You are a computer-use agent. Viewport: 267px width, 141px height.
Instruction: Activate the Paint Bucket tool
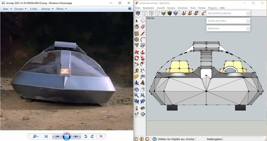click(136, 27)
